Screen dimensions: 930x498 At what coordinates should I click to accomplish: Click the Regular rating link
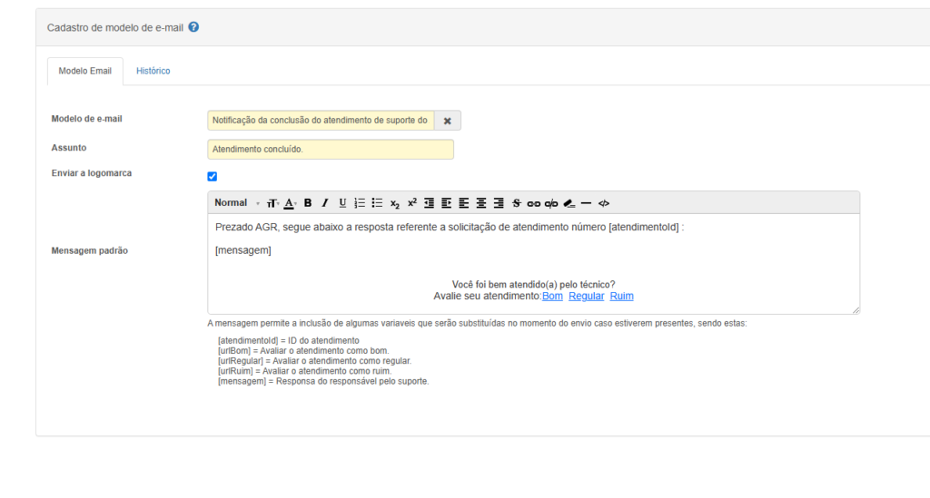tap(586, 297)
